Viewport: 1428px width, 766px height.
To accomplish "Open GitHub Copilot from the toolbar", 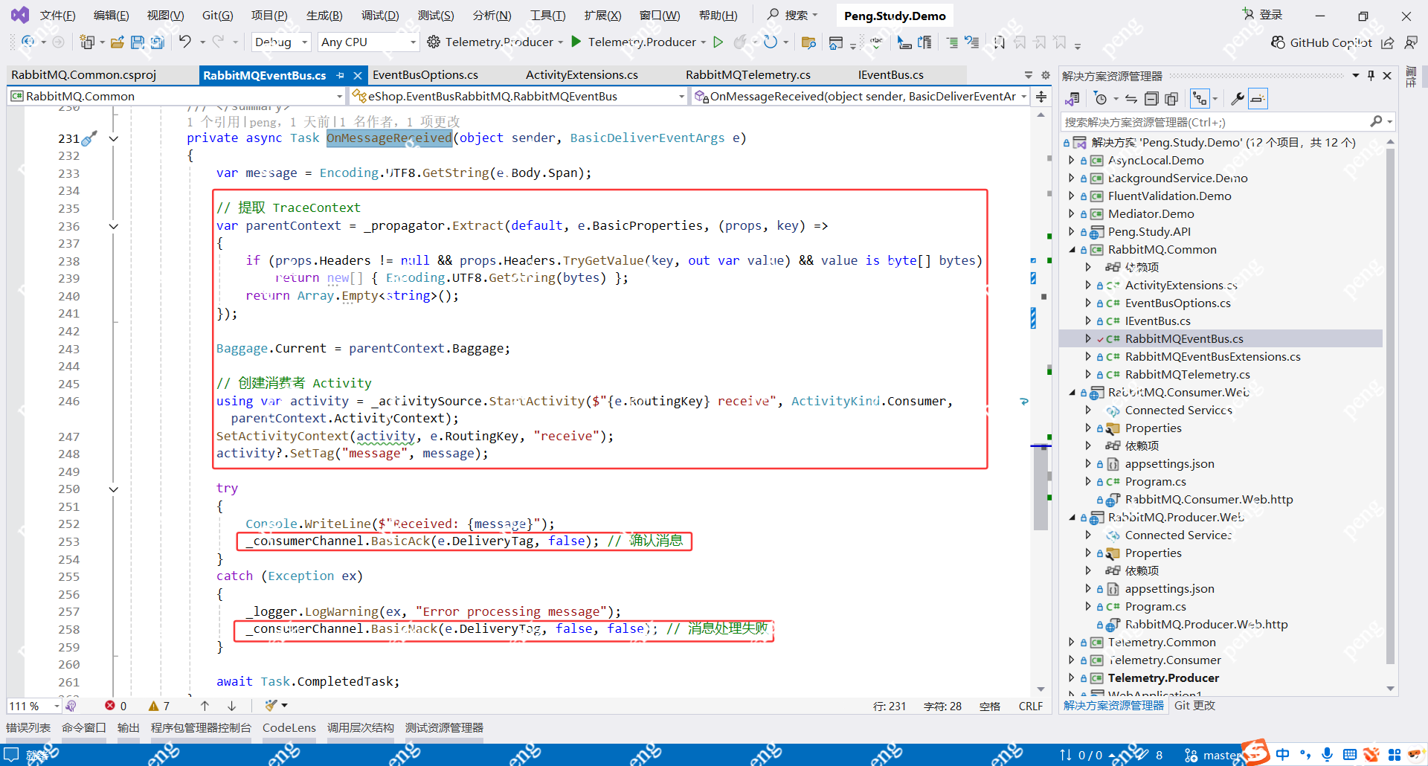I will pyautogui.click(x=1321, y=42).
